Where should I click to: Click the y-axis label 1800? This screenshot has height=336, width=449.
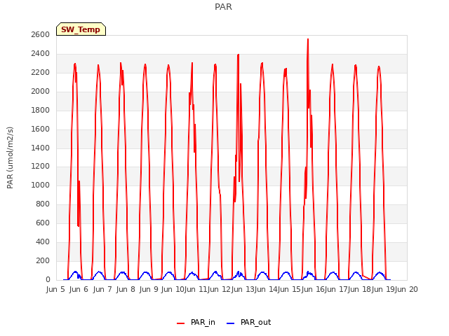coord(41,110)
